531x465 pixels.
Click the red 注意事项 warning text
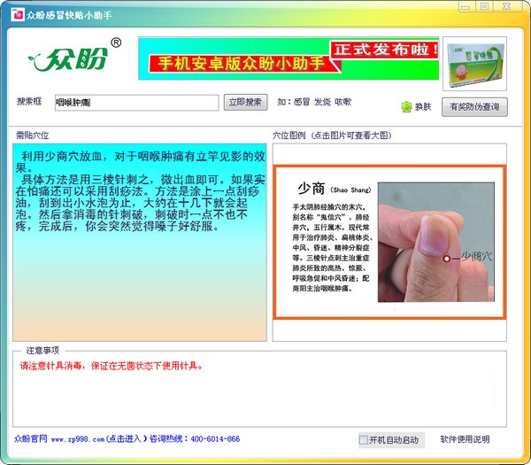click(112, 366)
